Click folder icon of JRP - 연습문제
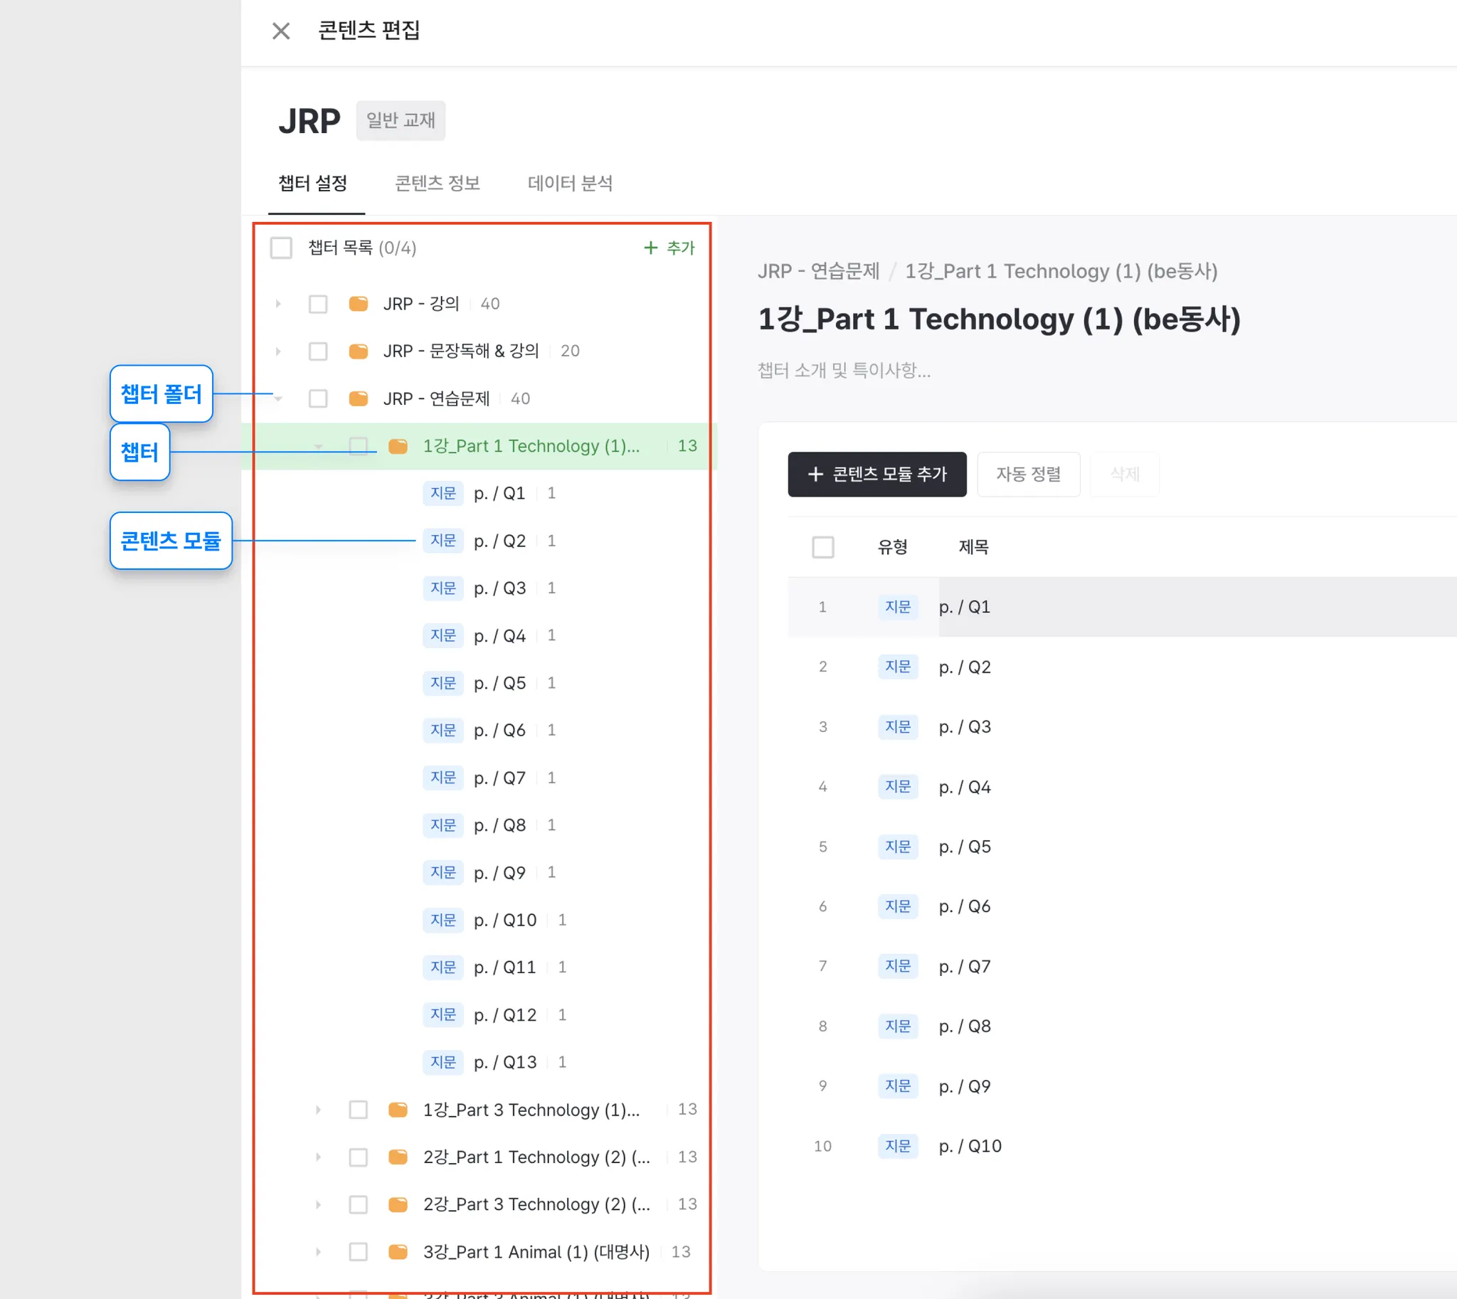 358,398
